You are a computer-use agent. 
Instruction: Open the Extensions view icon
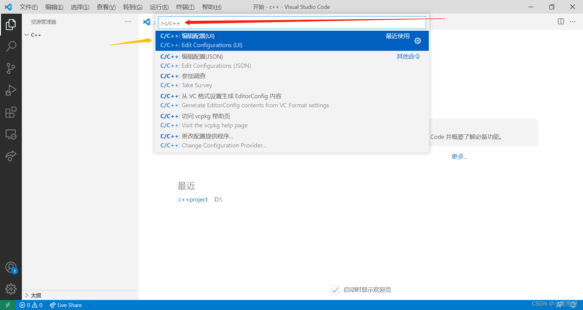pyautogui.click(x=11, y=112)
